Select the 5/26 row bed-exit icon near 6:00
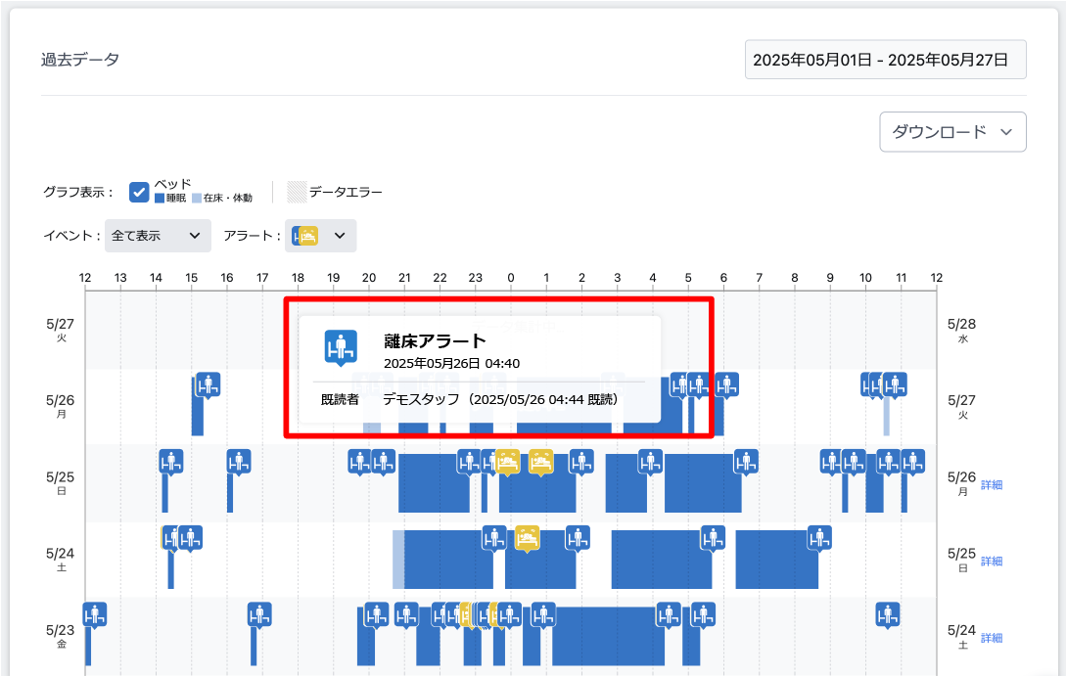The image size is (1066, 676). [x=726, y=384]
